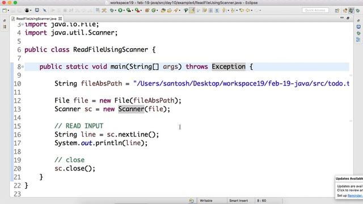
Task: Click the Run green play icon
Action: (x=120, y=10)
